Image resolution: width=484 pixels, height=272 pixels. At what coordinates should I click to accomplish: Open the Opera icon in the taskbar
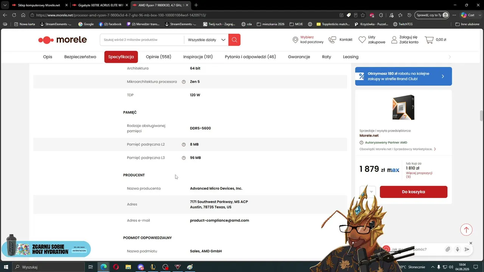116,267
